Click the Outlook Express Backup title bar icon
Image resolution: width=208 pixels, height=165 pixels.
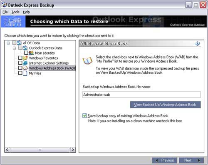(x=4, y=5)
